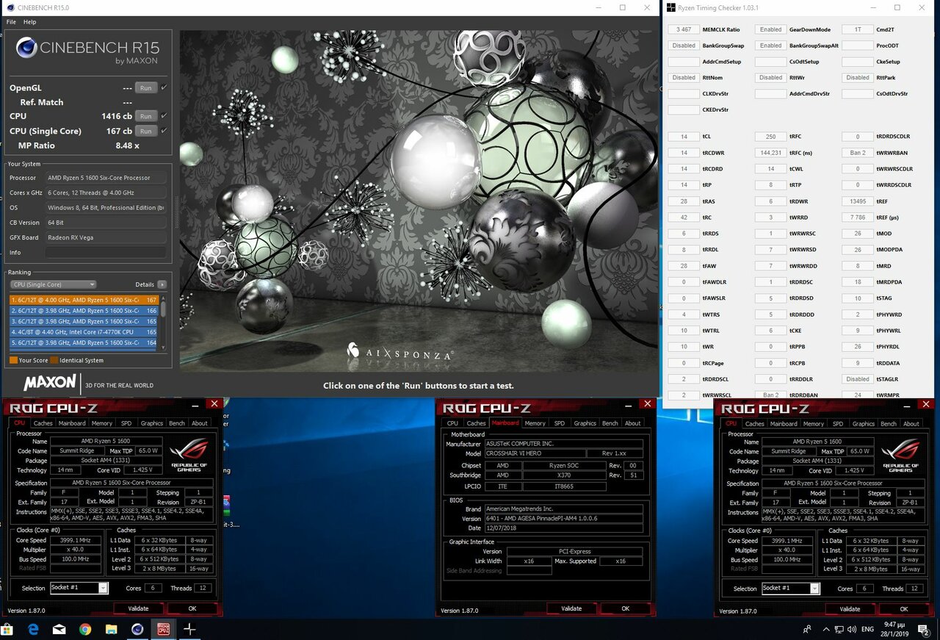Click the tRFC value 250
The width and height of the screenshot is (940, 640).
point(770,137)
